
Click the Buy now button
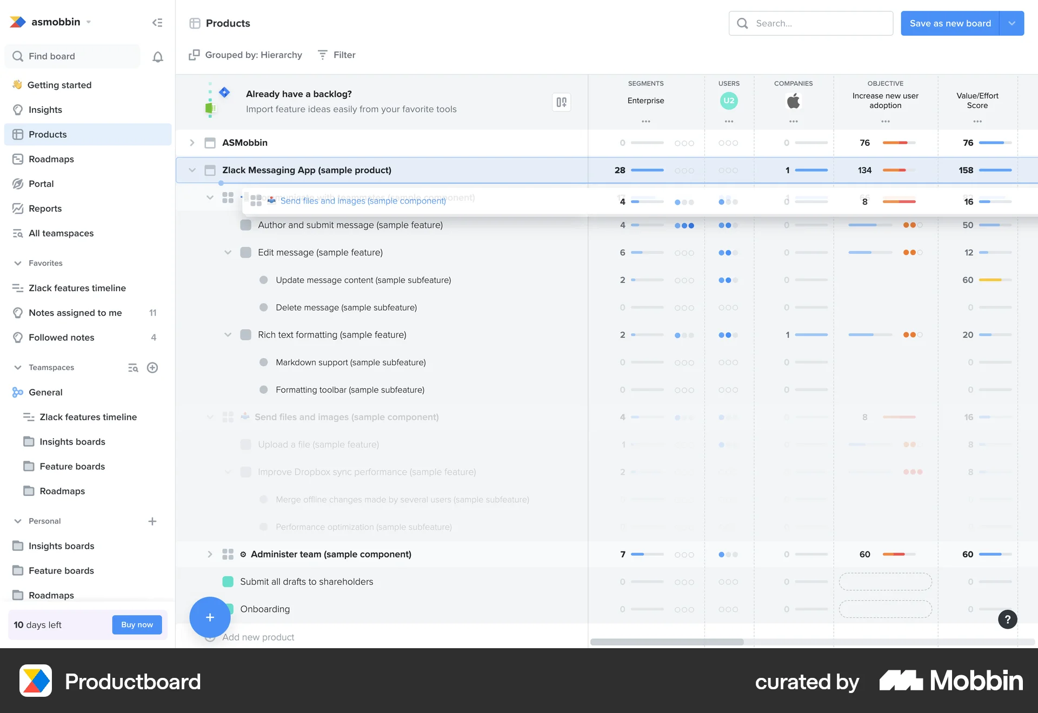[137, 624]
